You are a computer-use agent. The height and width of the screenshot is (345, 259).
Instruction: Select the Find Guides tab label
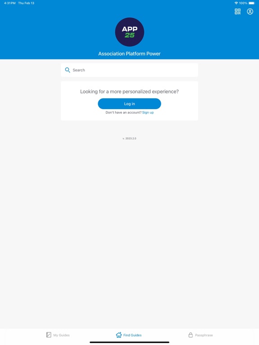click(x=132, y=335)
